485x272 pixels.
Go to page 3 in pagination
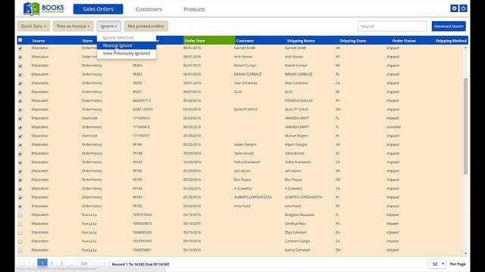click(61, 264)
